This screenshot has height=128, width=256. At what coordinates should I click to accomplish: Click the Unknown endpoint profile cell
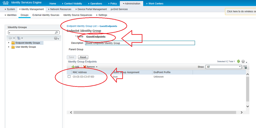pos(158,77)
